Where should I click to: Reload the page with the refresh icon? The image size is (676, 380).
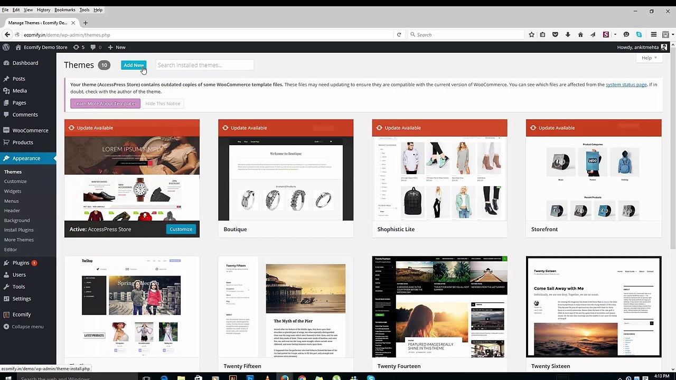pyautogui.click(x=399, y=35)
